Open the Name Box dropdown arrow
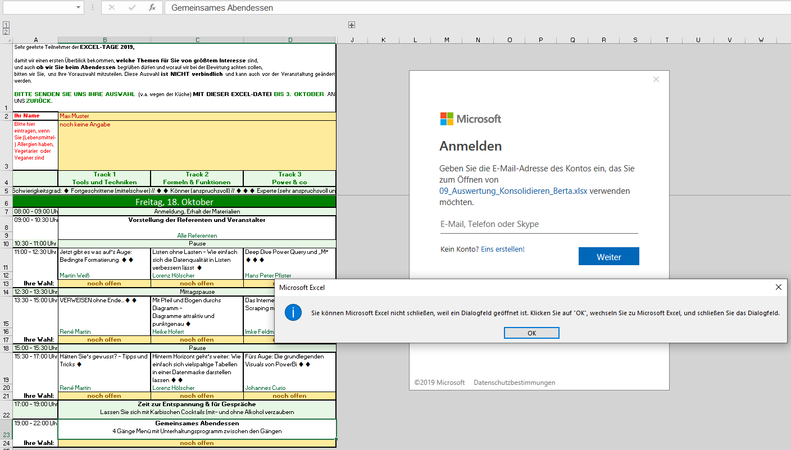This screenshot has width=791, height=450. pyautogui.click(x=78, y=7)
